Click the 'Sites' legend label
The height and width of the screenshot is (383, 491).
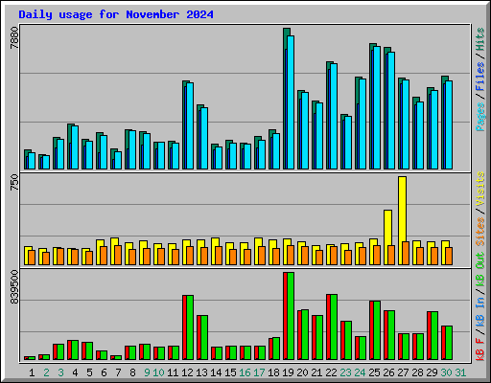480,232
